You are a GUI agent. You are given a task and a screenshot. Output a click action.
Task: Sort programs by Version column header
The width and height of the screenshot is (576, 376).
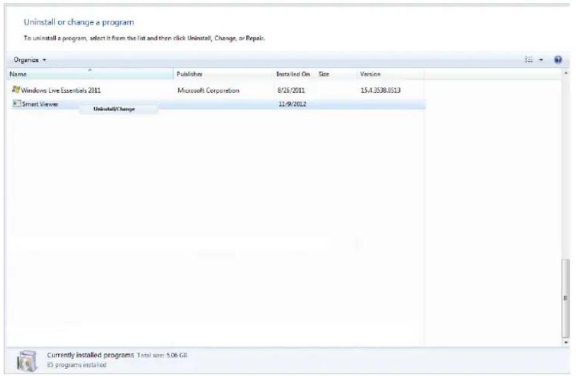(390, 74)
